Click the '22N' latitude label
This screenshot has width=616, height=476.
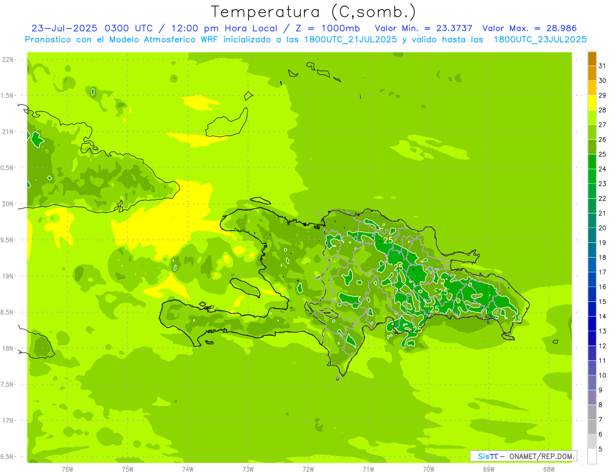tap(9, 60)
